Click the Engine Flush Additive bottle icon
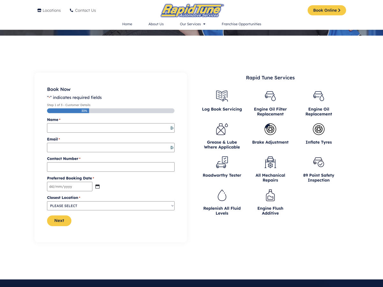 click(270, 195)
